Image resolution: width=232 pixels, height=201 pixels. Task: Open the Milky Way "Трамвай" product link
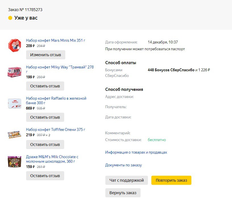(60, 69)
